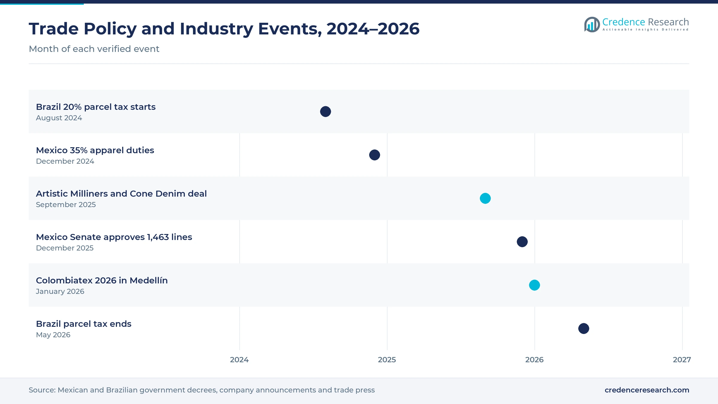Click the Artistic Milliners and Cone Denim deal label
The image size is (718, 404).
pos(121,194)
